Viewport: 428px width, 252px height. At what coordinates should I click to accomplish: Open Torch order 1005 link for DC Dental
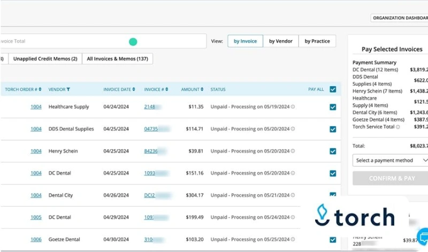coord(36,217)
